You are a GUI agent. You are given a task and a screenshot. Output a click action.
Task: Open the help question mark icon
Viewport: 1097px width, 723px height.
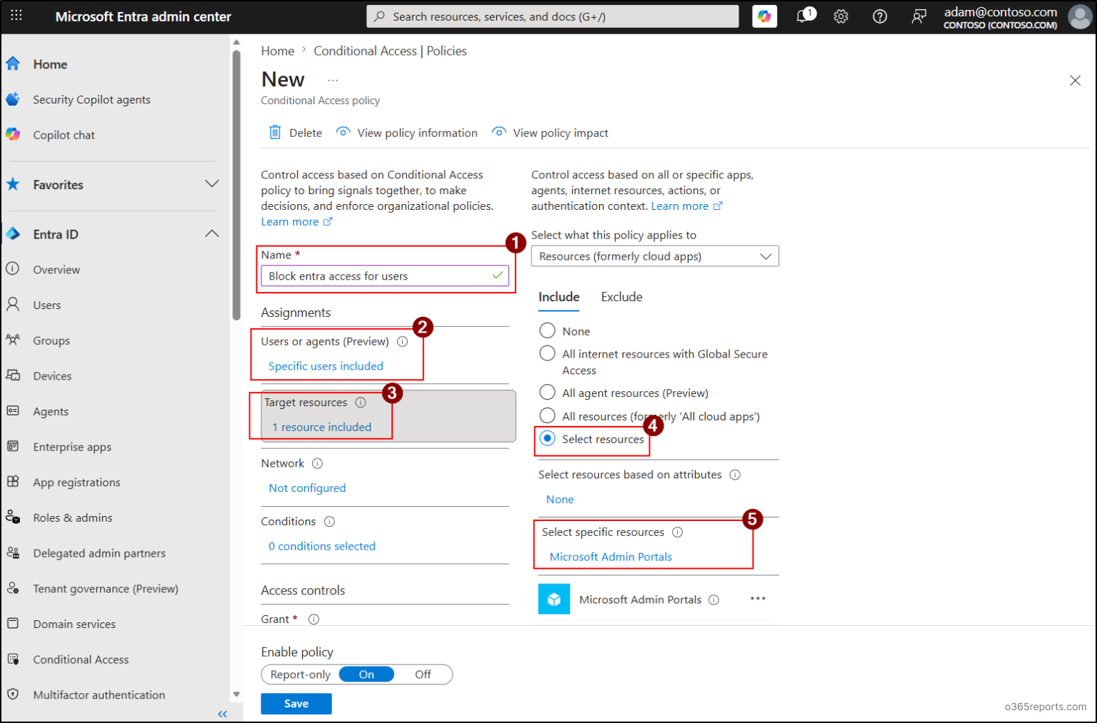(880, 16)
